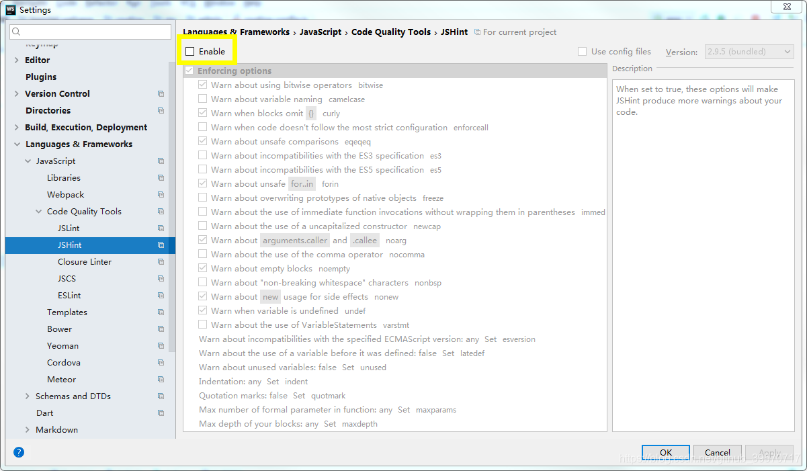
Task: Click the project-level icon beside Libraries
Action: [x=161, y=178]
